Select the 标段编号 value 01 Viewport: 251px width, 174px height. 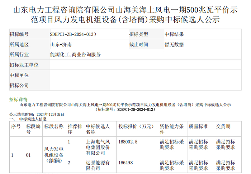click(28, 155)
